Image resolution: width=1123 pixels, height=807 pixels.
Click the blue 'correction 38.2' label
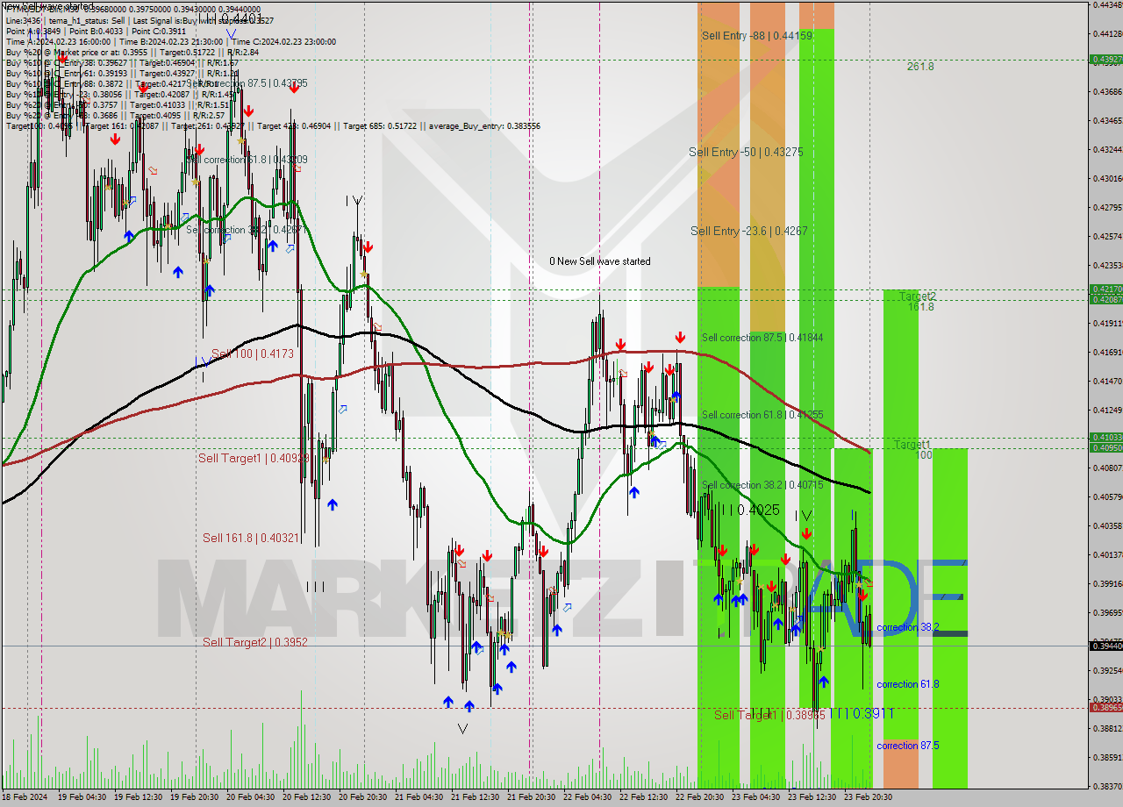[908, 627]
